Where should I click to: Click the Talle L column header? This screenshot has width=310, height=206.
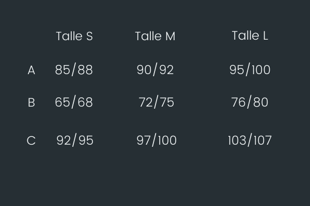(x=250, y=36)
